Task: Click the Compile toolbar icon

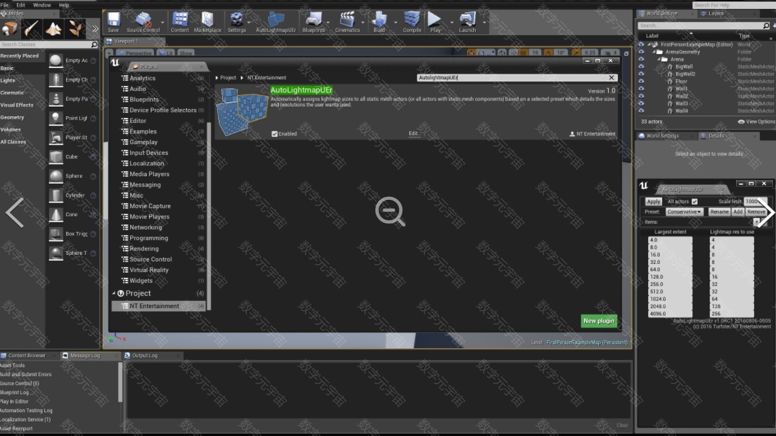Action: point(412,21)
